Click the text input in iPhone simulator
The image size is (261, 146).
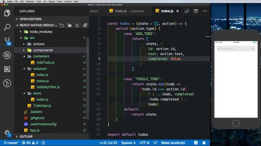coord(234,49)
